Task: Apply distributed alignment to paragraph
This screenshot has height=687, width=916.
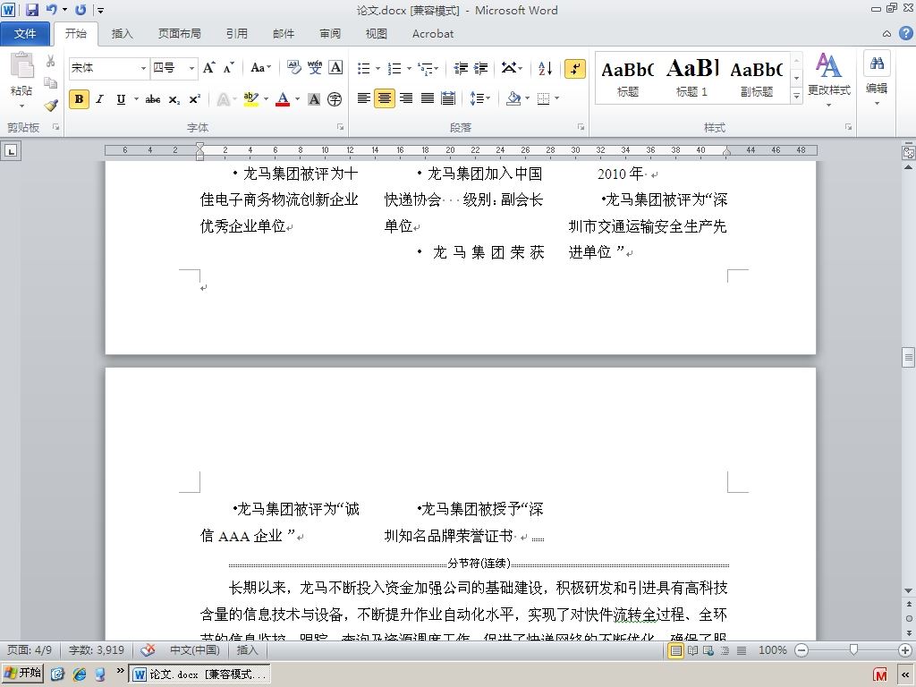Action: click(x=448, y=98)
